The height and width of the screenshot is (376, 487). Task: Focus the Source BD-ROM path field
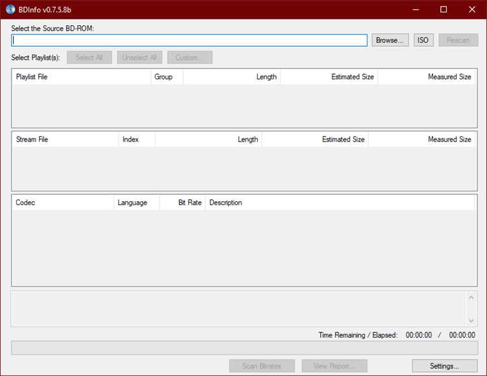(x=189, y=40)
